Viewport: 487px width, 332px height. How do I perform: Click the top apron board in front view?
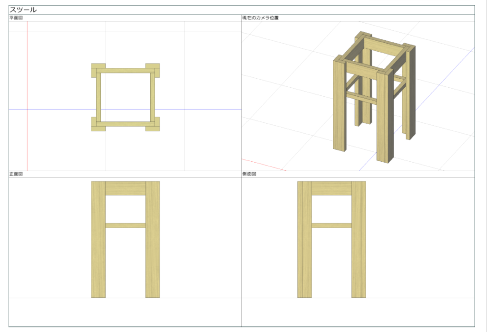click(x=126, y=188)
